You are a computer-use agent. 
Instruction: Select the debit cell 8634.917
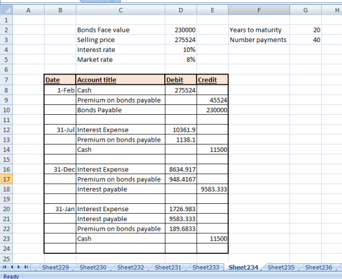point(181,169)
